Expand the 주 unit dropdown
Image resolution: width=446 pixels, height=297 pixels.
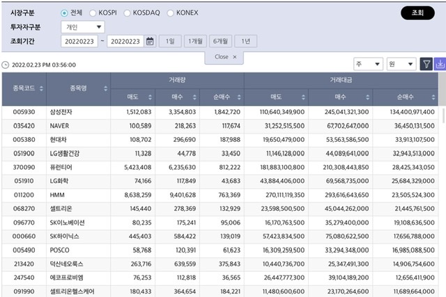[368, 64]
